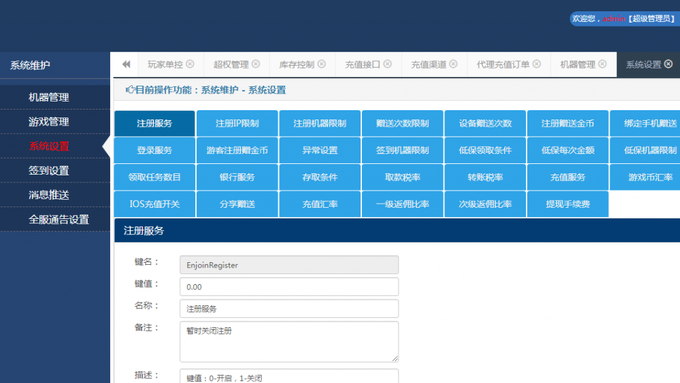Open the 银行服务 settings
The width and height of the screenshot is (680, 383).
pos(237,177)
